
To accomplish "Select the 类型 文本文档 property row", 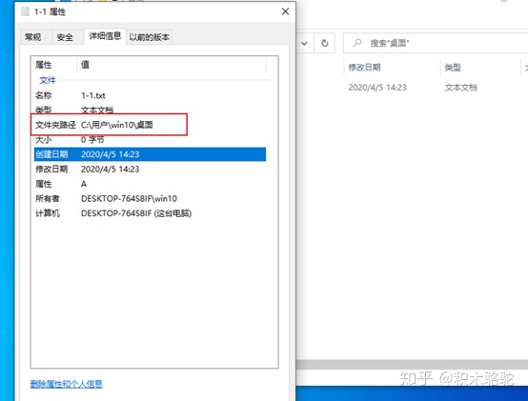I will 150,110.
